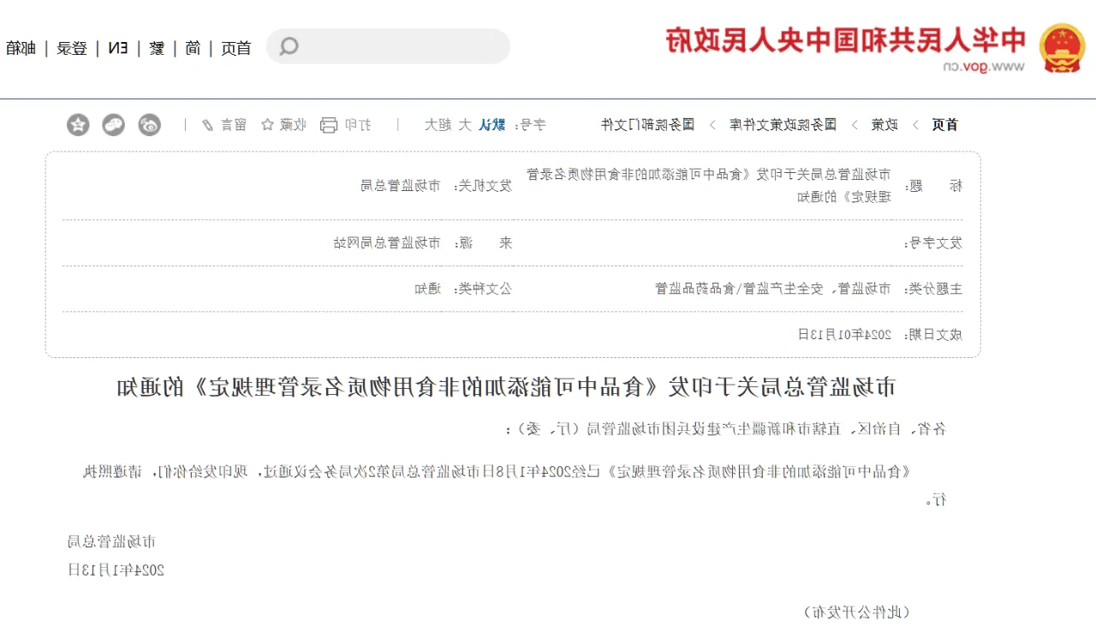1096x639 pixels.
Task: Click the round QQ Zone star share icon
Action: point(79,125)
